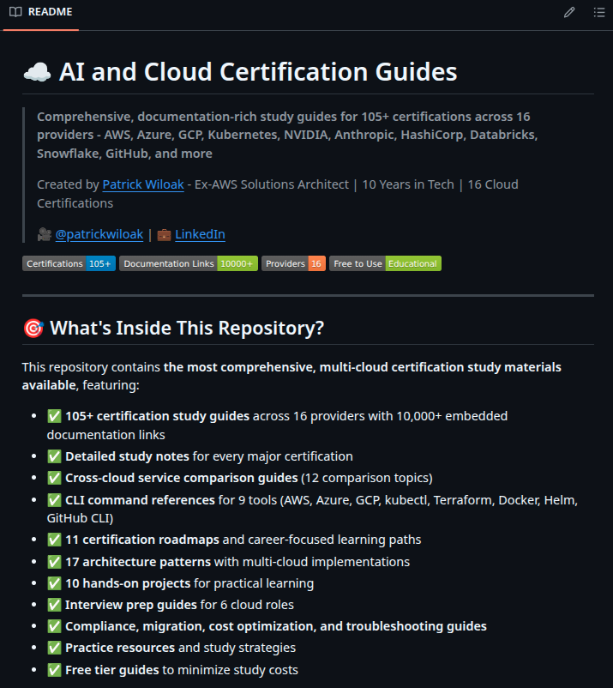The width and height of the screenshot is (613, 688).
Task: Click 'This repository contains' intro text
Action: tap(91, 367)
